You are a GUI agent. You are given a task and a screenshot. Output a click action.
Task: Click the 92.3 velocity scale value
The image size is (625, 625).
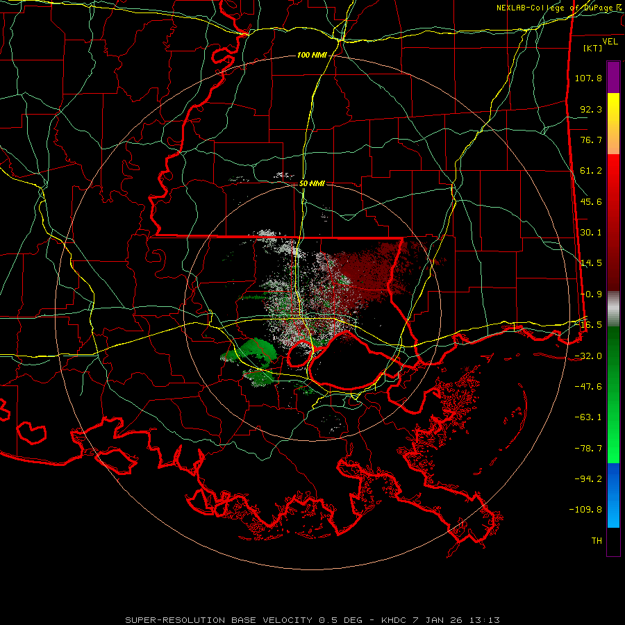tap(591, 109)
